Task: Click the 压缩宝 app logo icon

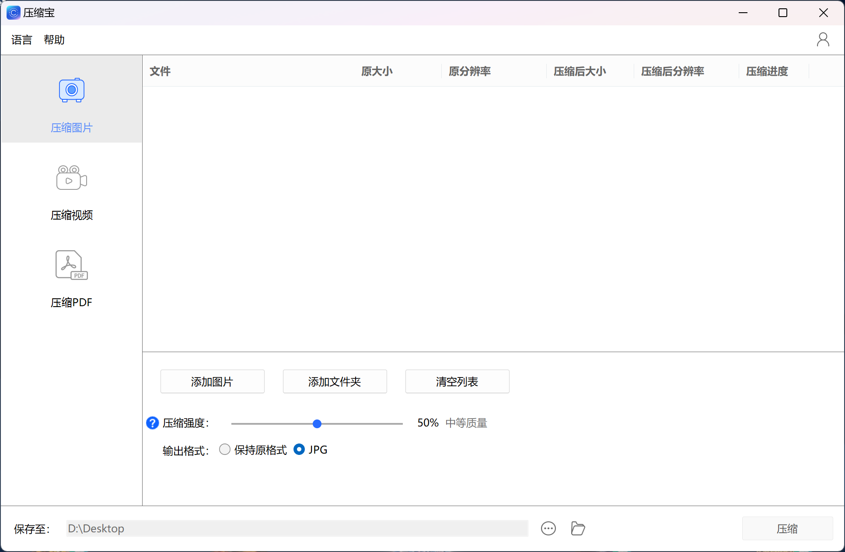Action: (x=13, y=13)
